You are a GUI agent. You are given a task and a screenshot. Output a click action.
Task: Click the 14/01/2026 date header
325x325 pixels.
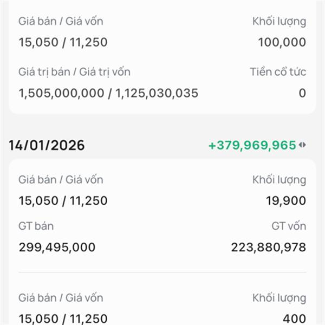[47, 145]
